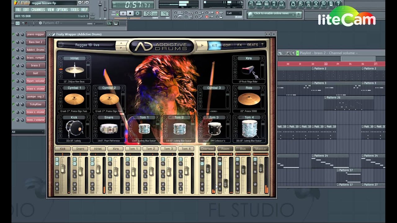Open the All channel filter dropdown
Screen dimensions: 397x223
(28, 132)
